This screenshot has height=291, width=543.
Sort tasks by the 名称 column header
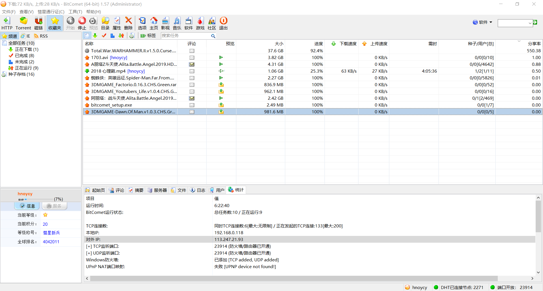point(130,44)
